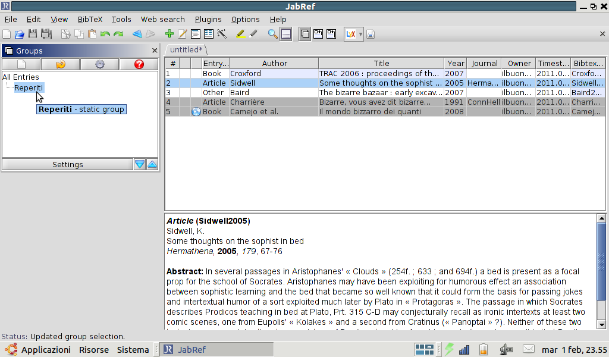
Task: Add a new entry with the green plus icon
Action: click(x=169, y=34)
